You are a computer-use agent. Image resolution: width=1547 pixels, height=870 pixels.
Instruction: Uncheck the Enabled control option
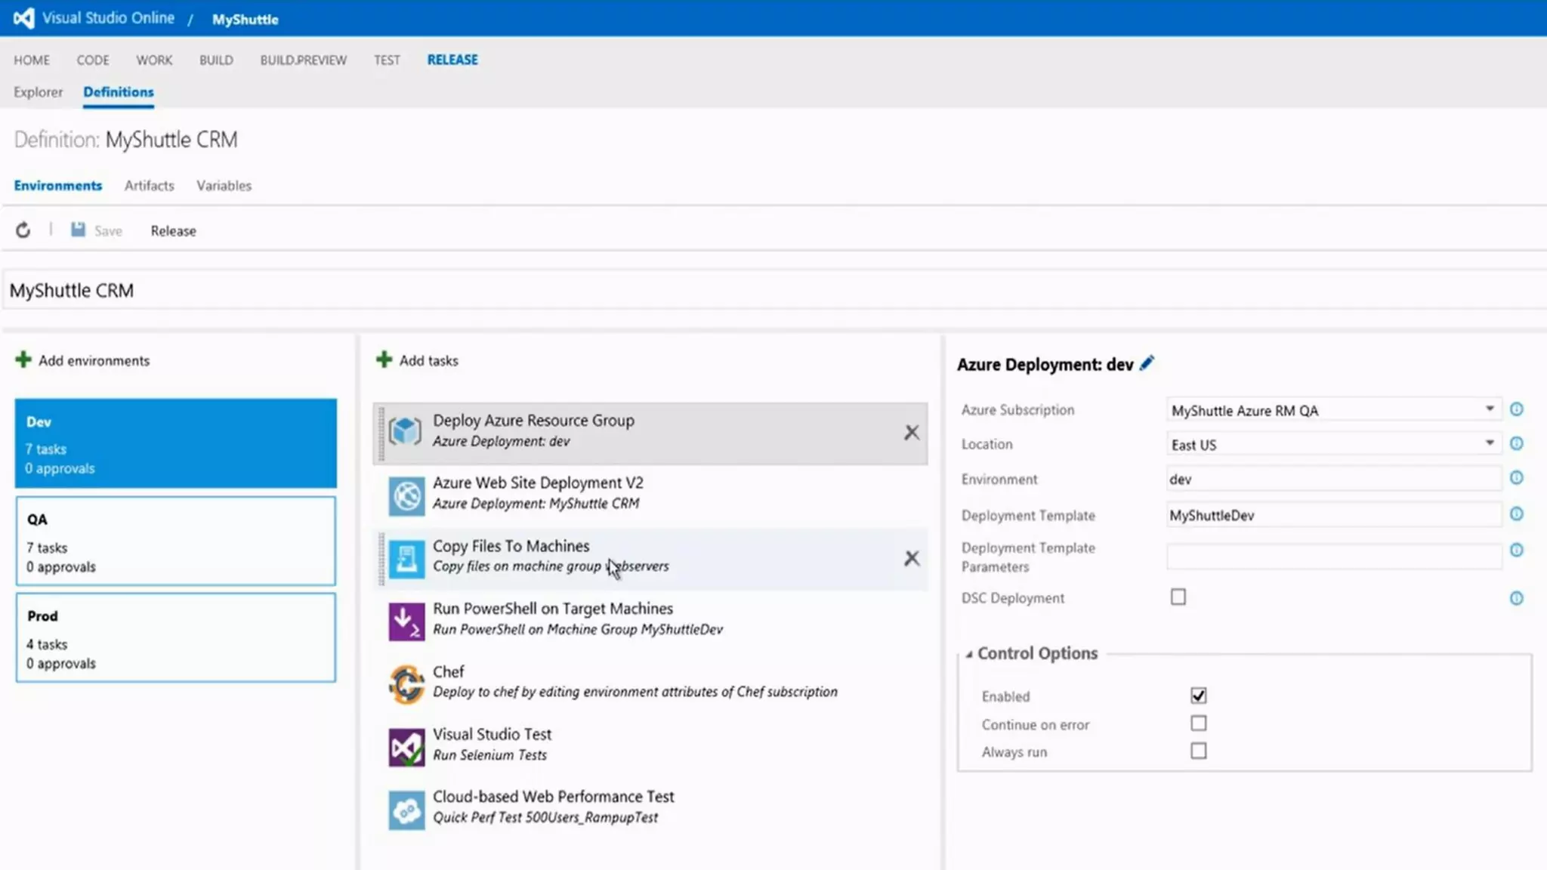coord(1198,696)
